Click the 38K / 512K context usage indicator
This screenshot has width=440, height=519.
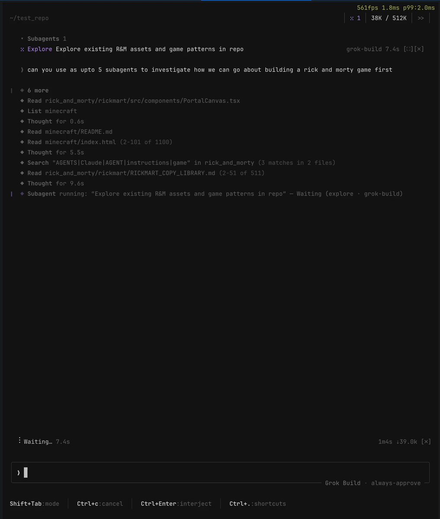pyautogui.click(x=389, y=18)
